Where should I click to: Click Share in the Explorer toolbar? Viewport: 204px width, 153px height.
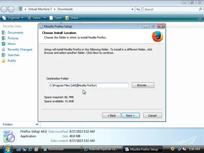pos(72,18)
